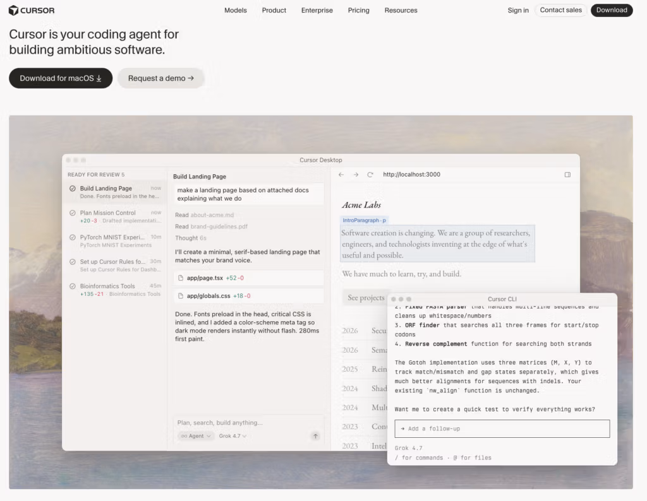Click the Read brand-guidelines.pdf line
647x501 pixels.
[x=211, y=227]
